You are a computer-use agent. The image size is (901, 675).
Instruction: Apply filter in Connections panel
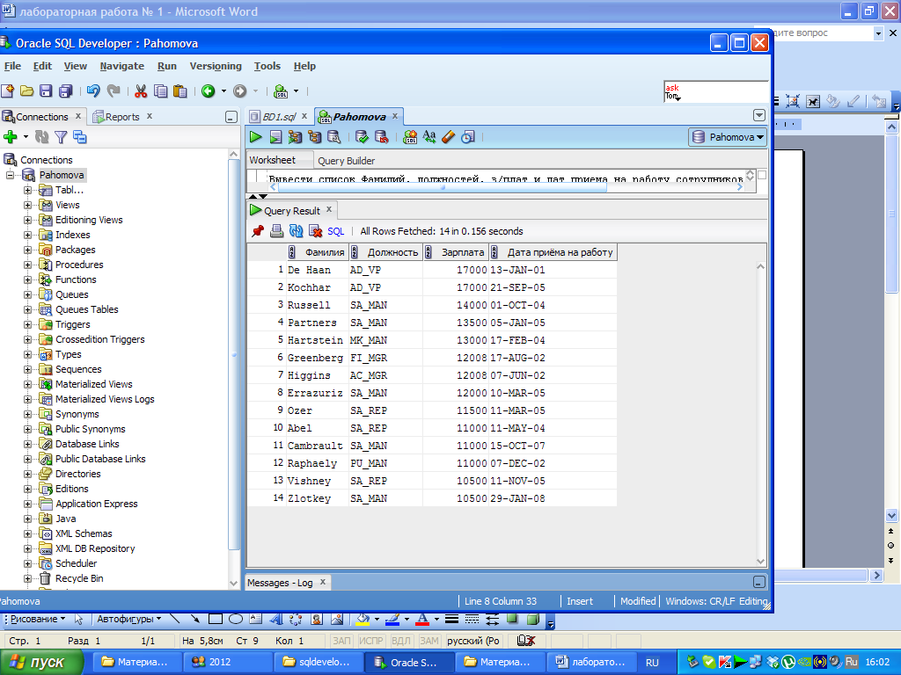(61, 136)
